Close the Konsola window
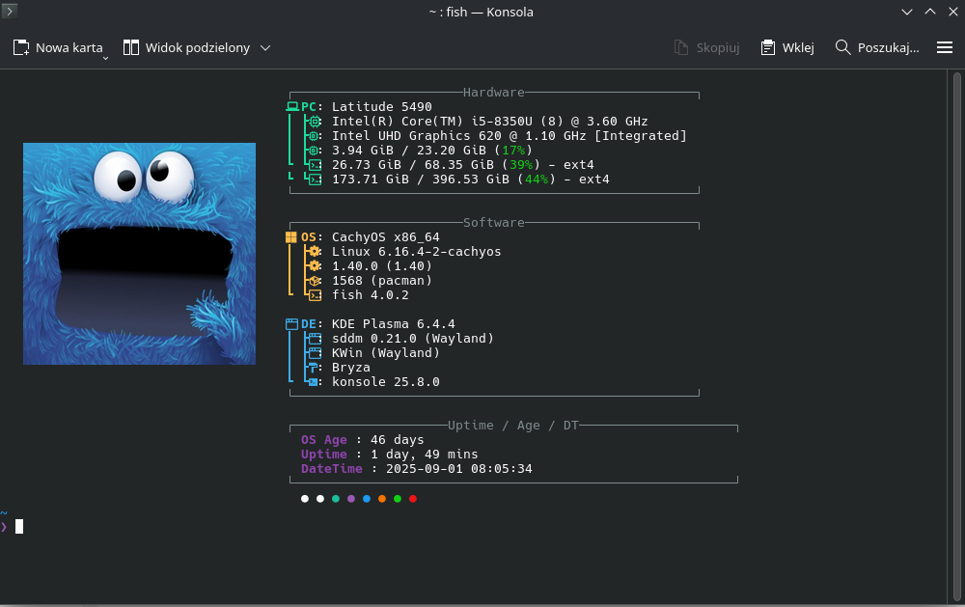The image size is (965, 607). (x=952, y=12)
